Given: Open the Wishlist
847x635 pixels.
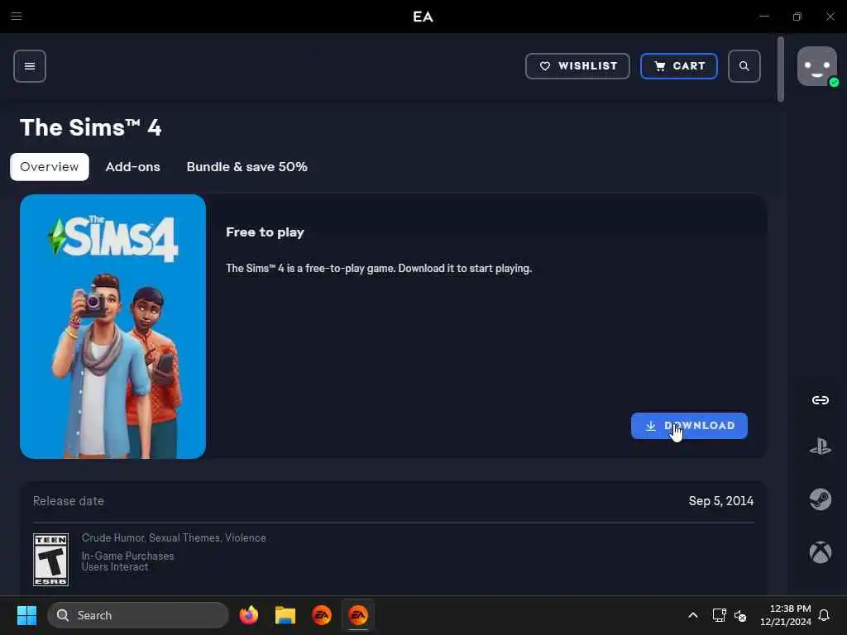Looking at the screenshot, I should (x=577, y=66).
